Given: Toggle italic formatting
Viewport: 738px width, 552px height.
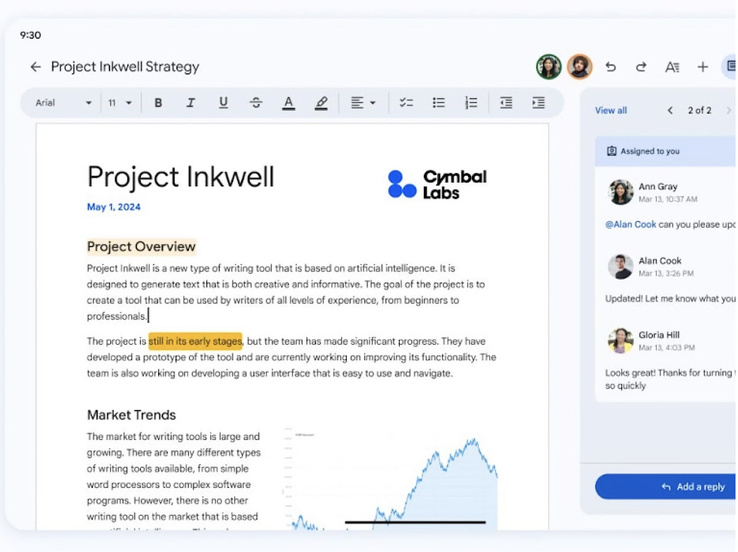Looking at the screenshot, I should point(191,103).
